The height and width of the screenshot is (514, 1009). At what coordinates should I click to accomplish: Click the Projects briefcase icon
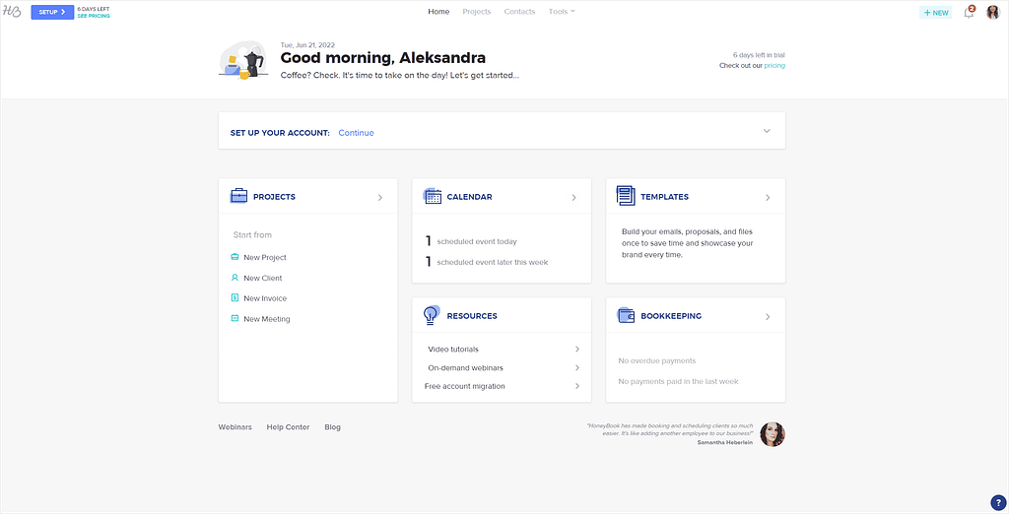pos(238,196)
